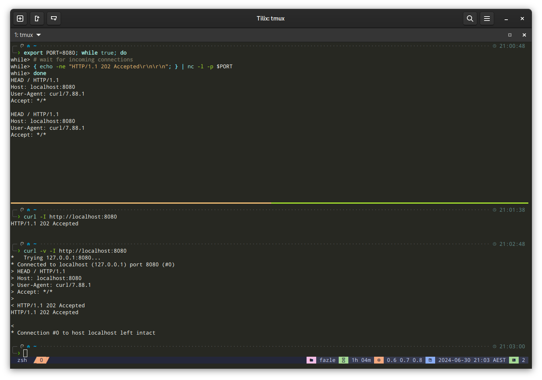This screenshot has width=542, height=380.
Task: Click the 'nc -l -p $PORT' command line
Action: [210, 66]
